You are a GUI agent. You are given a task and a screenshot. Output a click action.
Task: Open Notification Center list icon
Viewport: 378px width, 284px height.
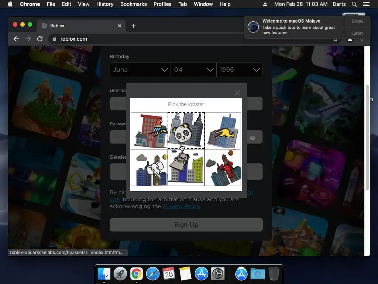pyautogui.click(x=366, y=4)
